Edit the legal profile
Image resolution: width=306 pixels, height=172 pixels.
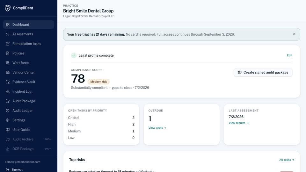coord(289,55)
